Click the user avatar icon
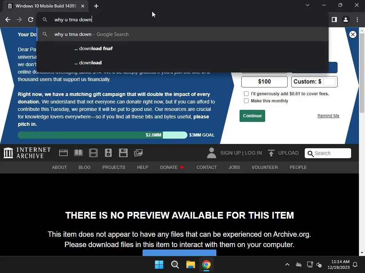The width and height of the screenshot is (365, 273). coord(211,153)
